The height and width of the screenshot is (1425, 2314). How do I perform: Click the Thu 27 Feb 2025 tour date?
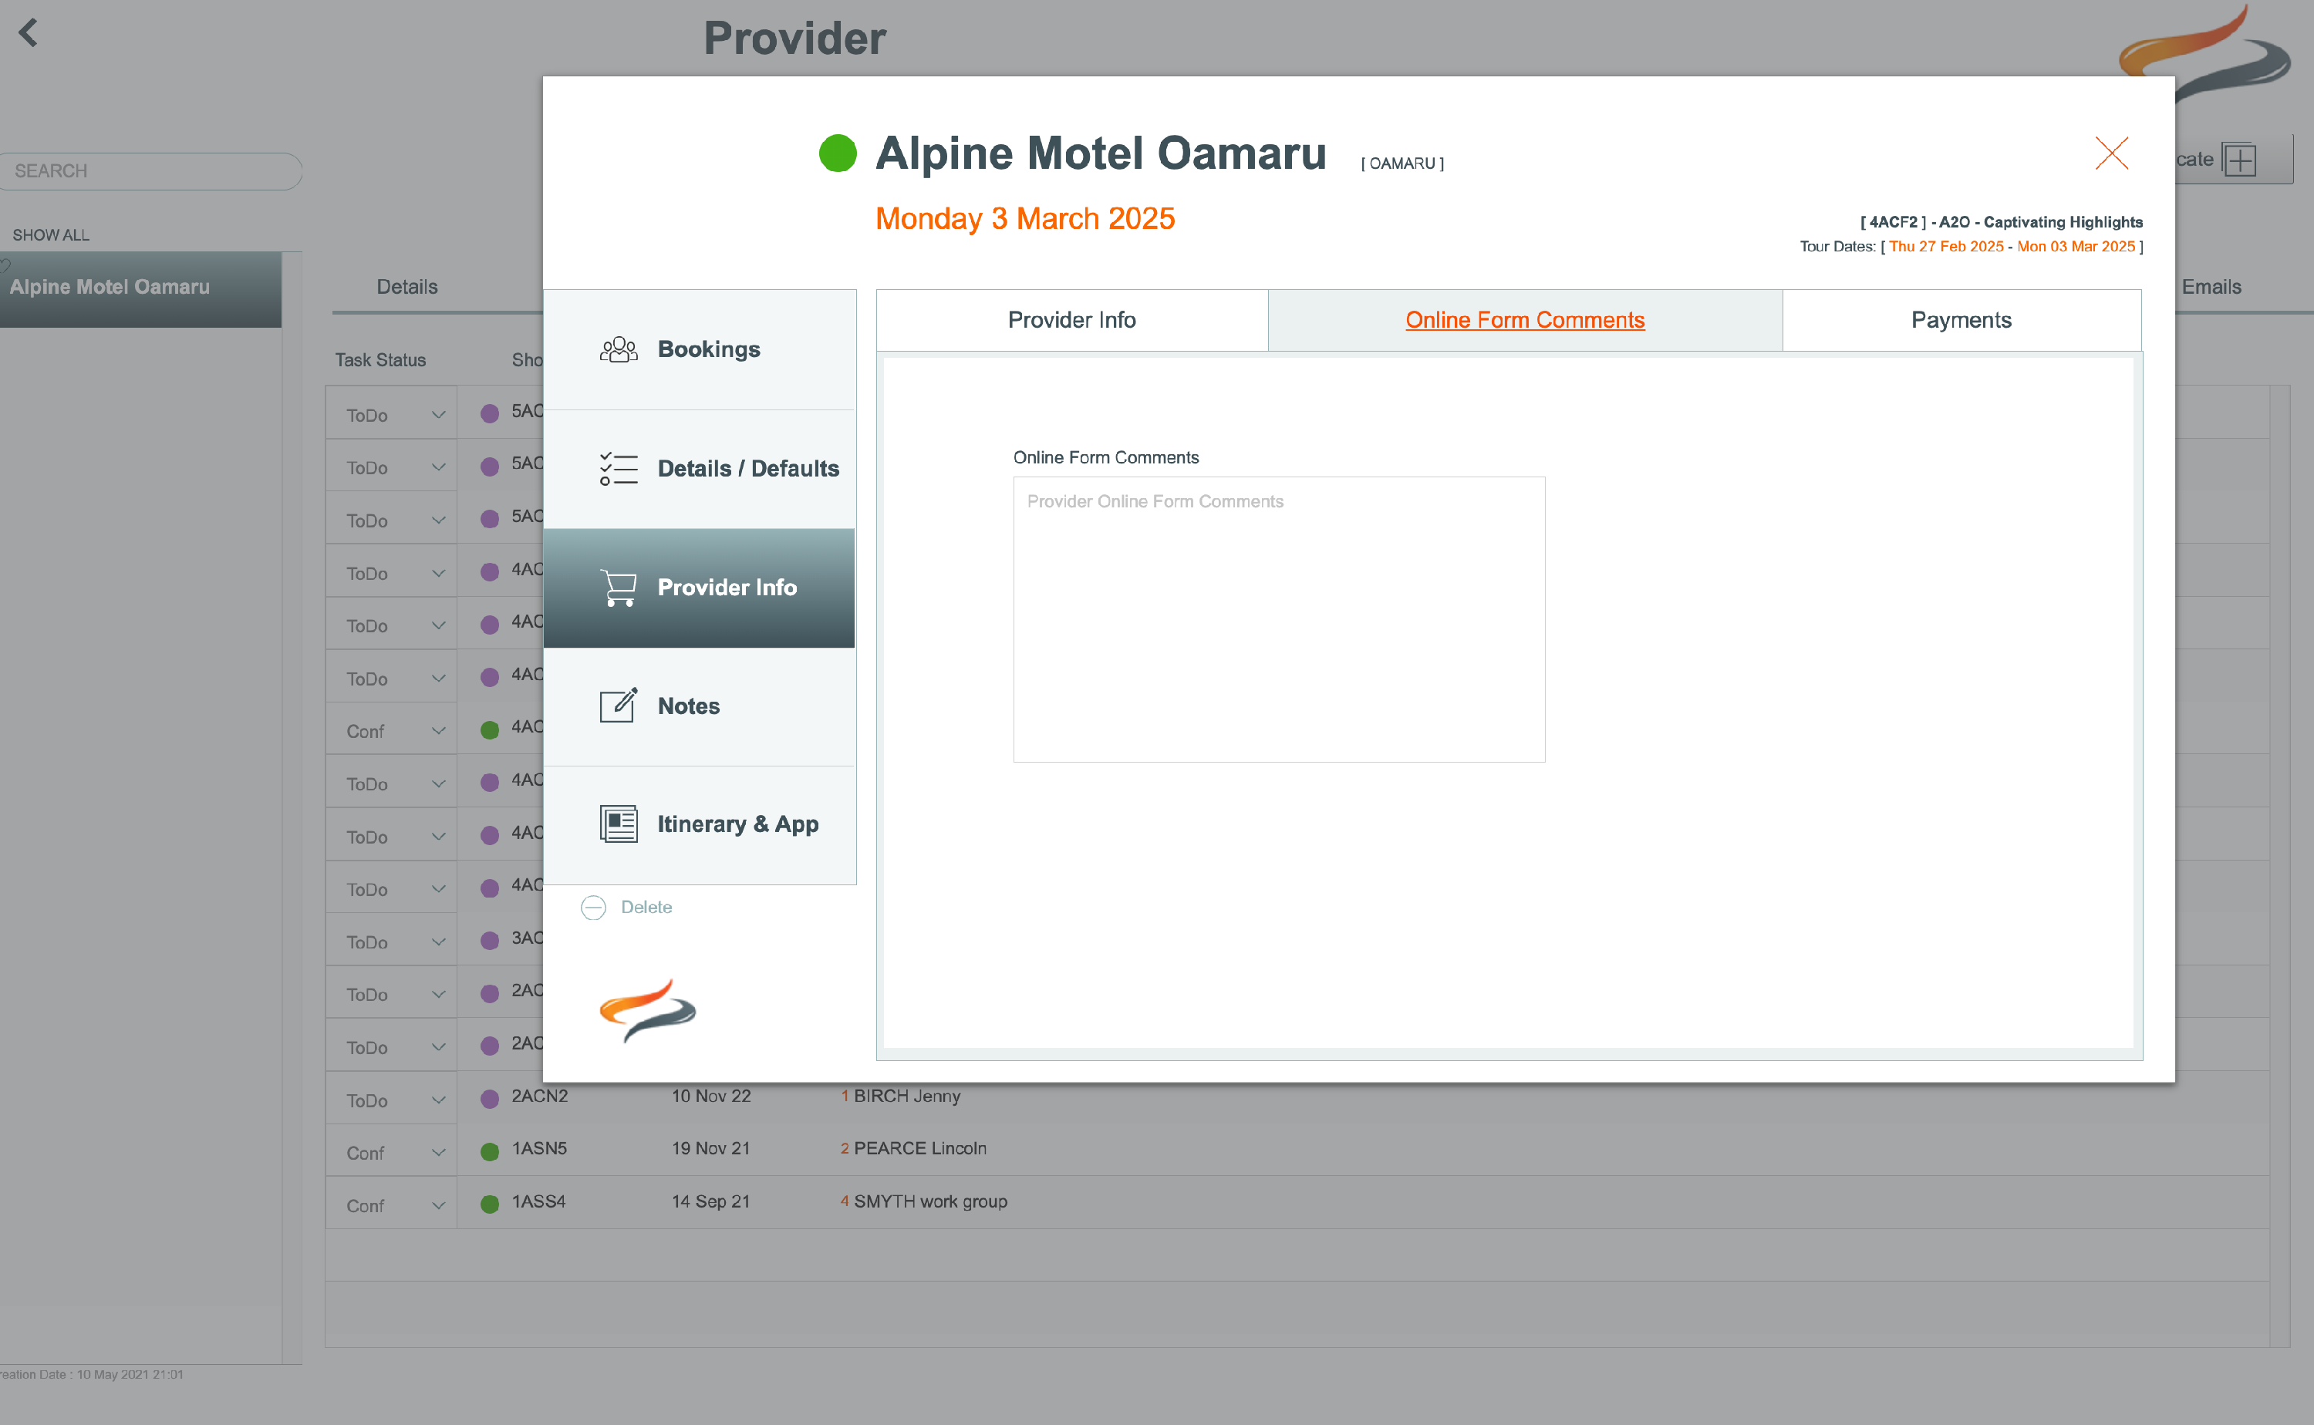point(1945,247)
